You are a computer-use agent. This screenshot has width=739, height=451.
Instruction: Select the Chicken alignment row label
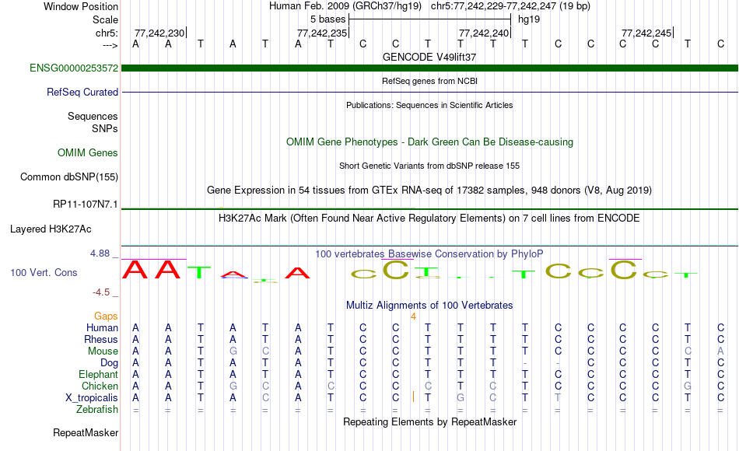100,386
